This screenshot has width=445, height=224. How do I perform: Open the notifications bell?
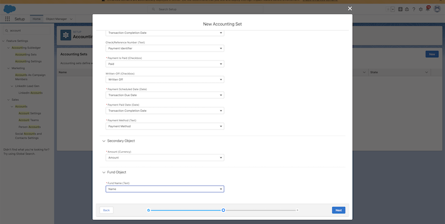tap(427, 9)
